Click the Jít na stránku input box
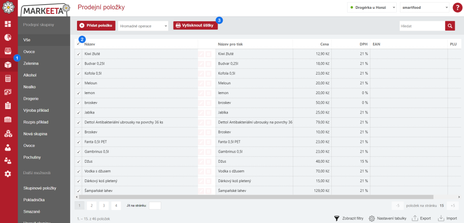 [x=155, y=205]
